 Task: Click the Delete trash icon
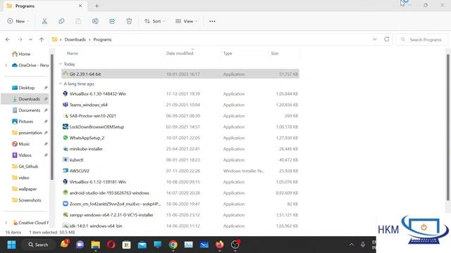[x=129, y=21]
